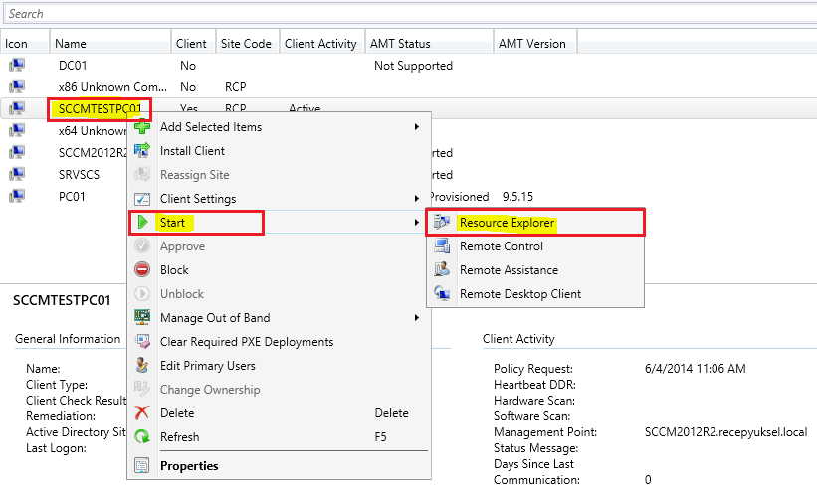Viewport: 817px width, 488px height.
Task: Click the Clear Required PXE Deployments icon
Action: 142,341
